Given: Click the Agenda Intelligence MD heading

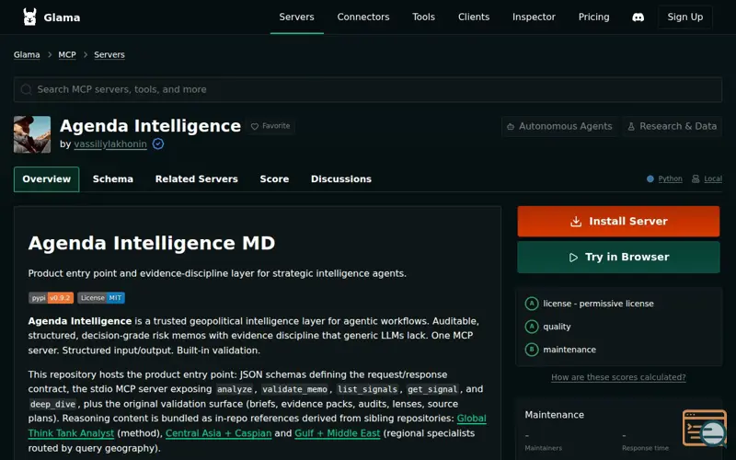Looking at the screenshot, I should (x=152, y=243).
